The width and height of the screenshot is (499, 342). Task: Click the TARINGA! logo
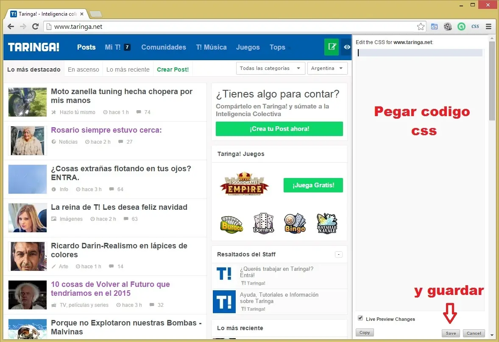pyautogui.click(x=34, y=47)
